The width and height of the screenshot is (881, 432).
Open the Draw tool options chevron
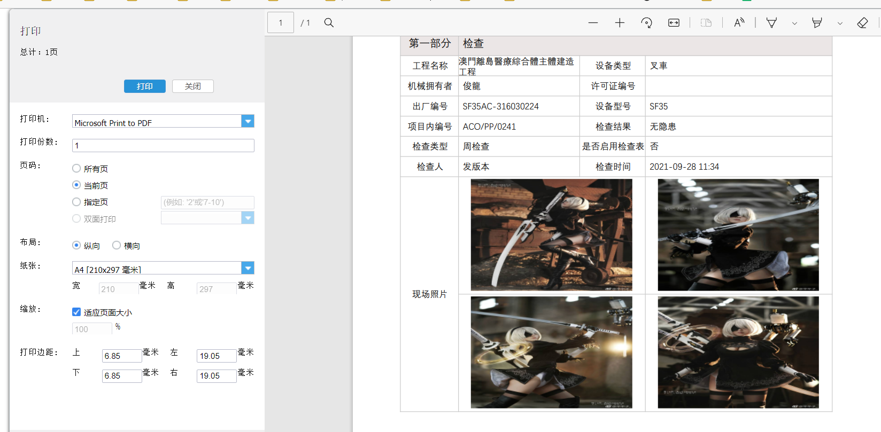(794, 23)
